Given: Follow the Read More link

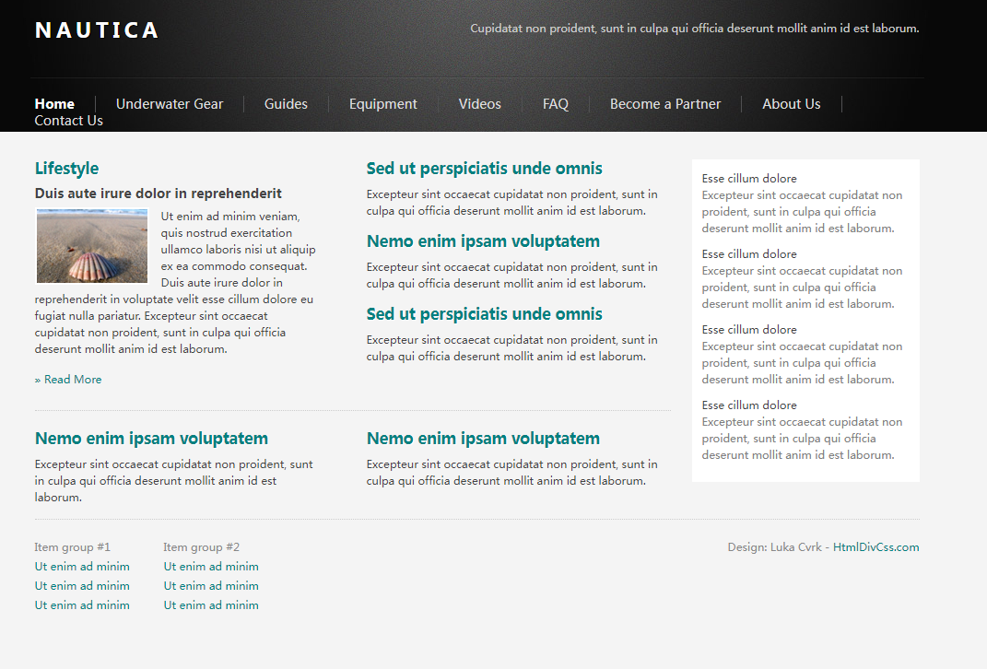Looking at the screenshot, I should pyautogui.click(x=72, y=380).
